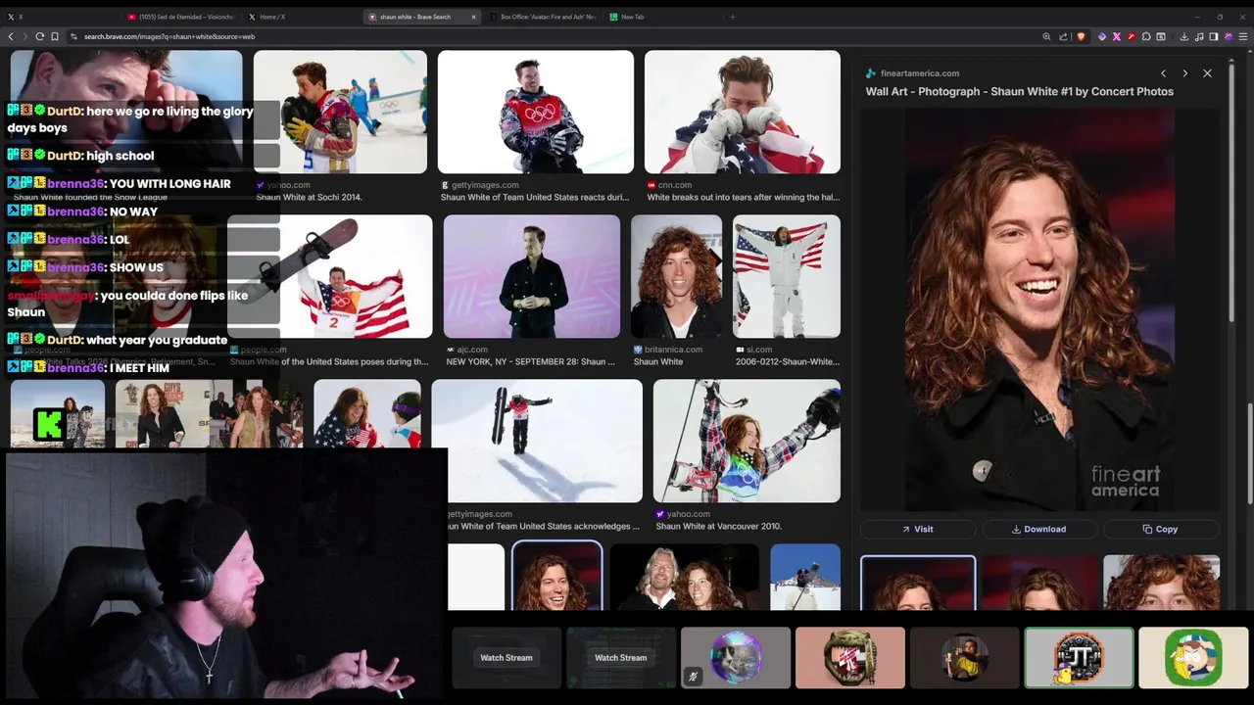Open 'Shaun White at Sochi 2014' image
The height and width of the screenshot is (705, 1254).
click(340, 112)
